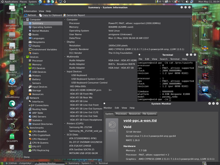Launch SuperTuxKart desktop icon

[x=205, y=63]
